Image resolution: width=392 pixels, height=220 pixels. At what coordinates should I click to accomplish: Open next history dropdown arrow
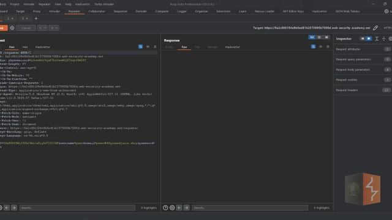(57, 28)
